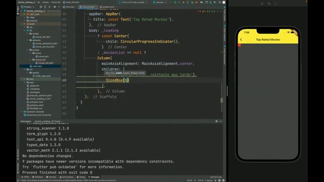Collapse the movie_catalog_2 project root

pos(22,11)
